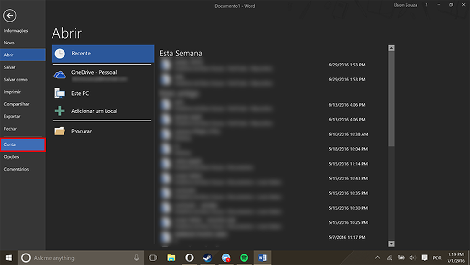The width and height of the screenshot is (470, 265).
Task: Click the recent files scrollbar thumb
Action: (391, 99)
